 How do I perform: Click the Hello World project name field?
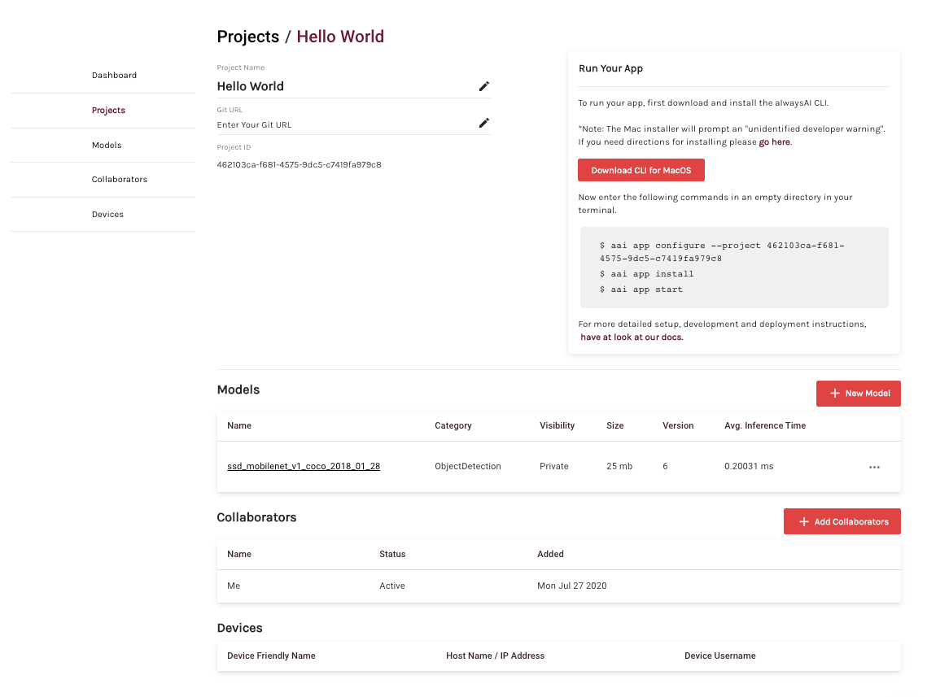click(342, 86)
